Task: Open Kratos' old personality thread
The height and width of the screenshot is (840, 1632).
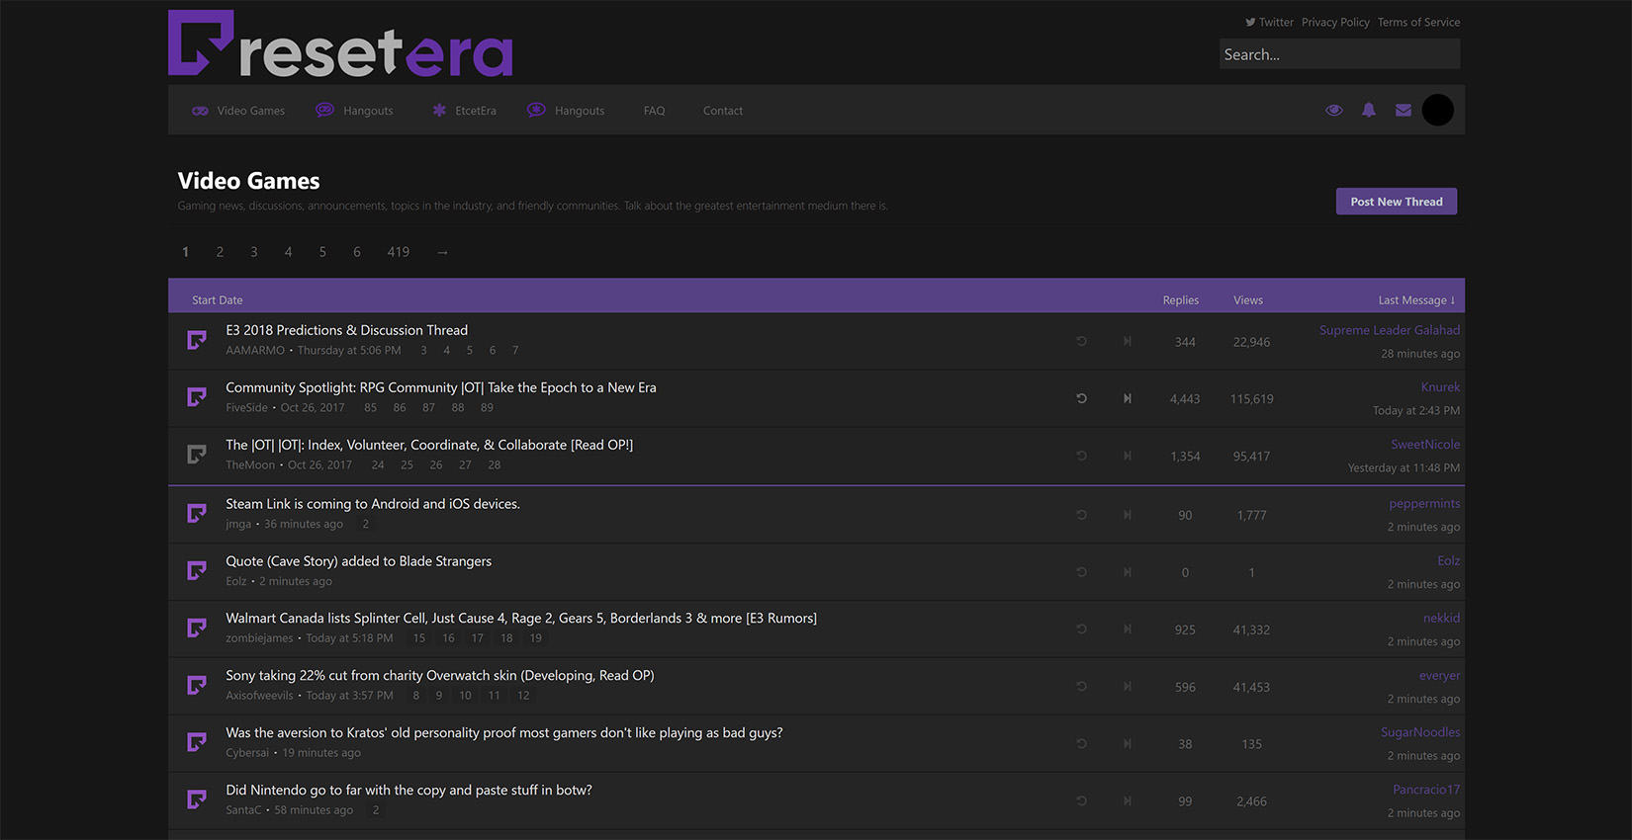Action: click(503, 733)
